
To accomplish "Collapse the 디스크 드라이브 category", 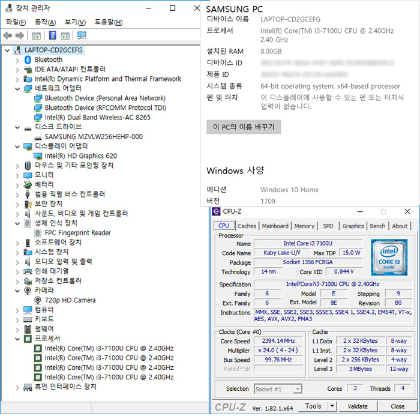I will (x=17, y=127).
